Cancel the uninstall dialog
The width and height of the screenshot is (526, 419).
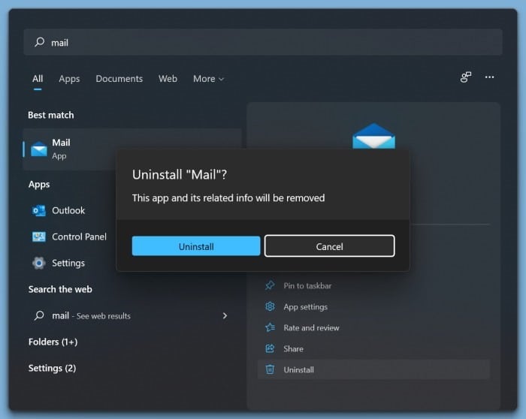[x=329, y=246]
